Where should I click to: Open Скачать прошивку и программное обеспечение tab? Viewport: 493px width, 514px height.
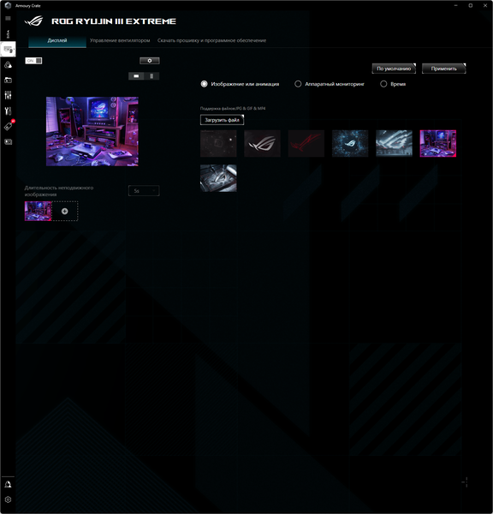tap(211, 40)
